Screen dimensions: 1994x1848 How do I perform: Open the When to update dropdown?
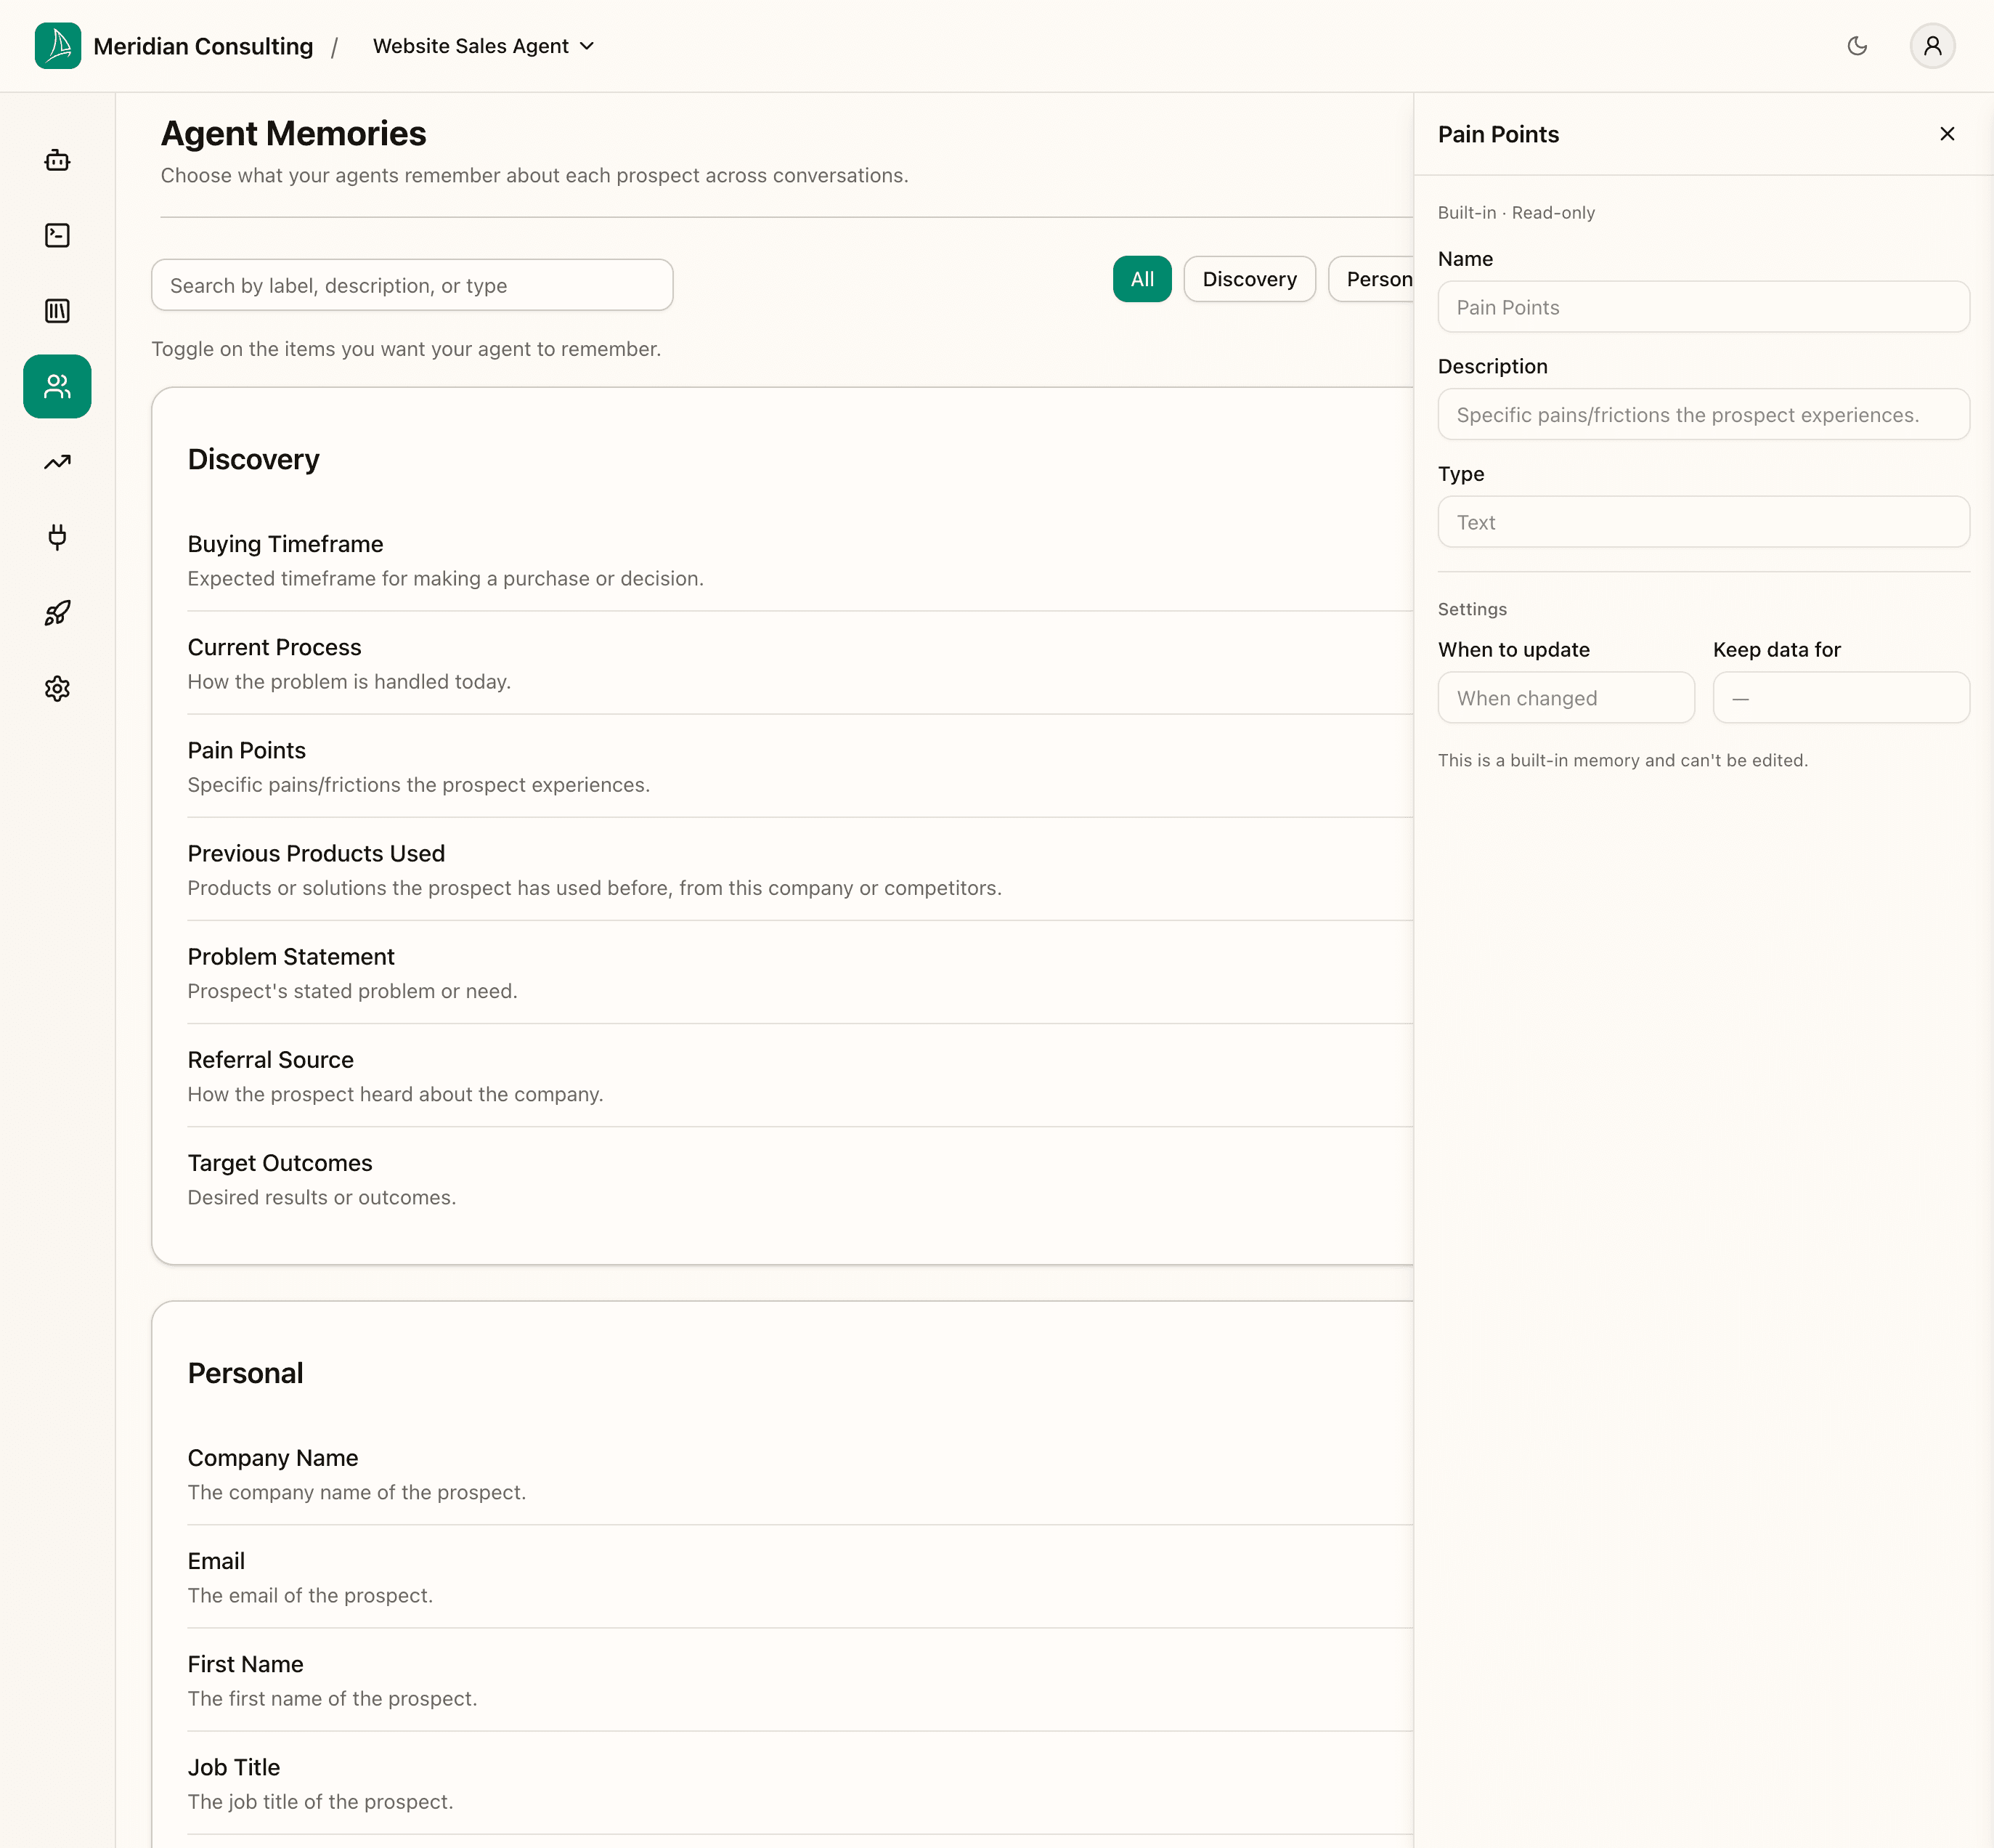(1566, 698)
